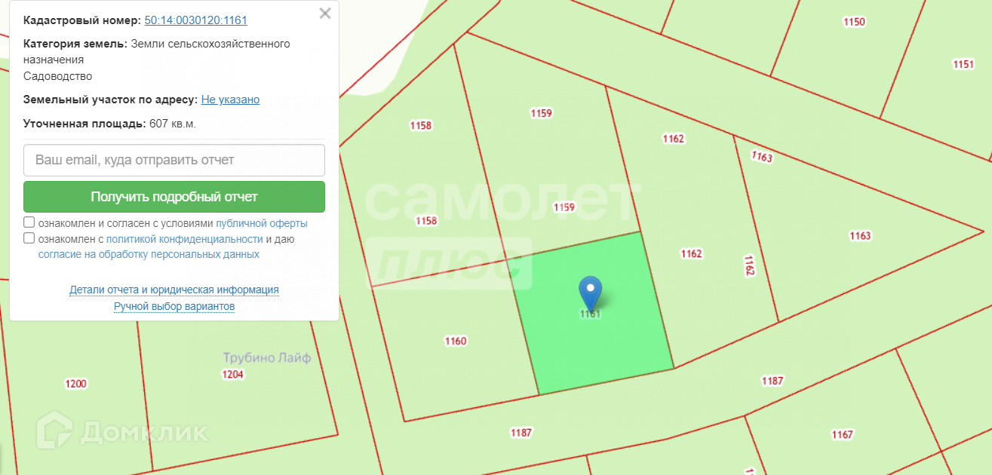Select parcel labeled 1160 on map
992x475 pixels.
click(x=456, y=341)
